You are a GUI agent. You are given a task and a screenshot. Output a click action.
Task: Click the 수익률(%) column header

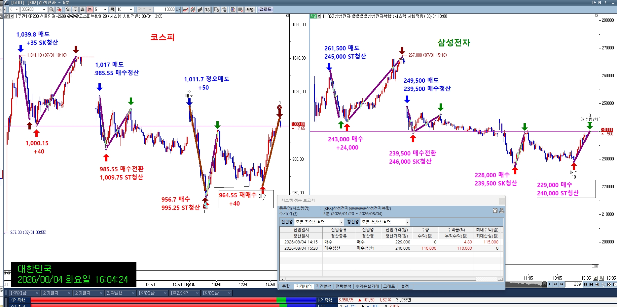point(456,230)
